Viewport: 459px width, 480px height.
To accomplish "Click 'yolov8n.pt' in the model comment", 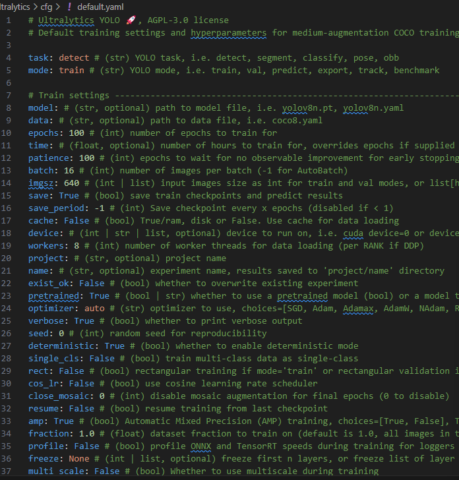I will (x=307, y=108).
